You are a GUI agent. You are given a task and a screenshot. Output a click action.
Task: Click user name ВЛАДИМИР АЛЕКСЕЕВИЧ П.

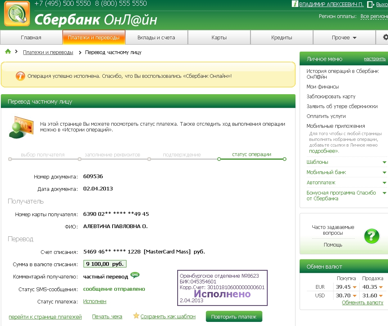332,4
